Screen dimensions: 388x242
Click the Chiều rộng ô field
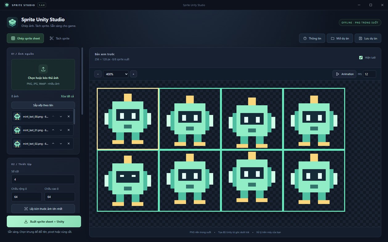click(x=27, y=197)
